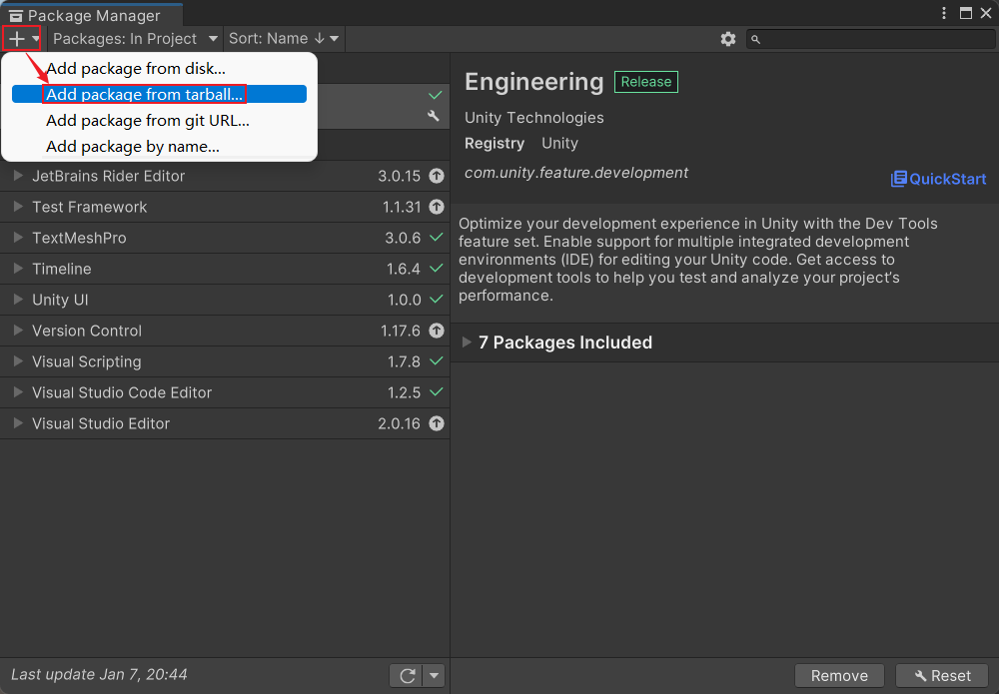Screen dimensions: 999x694
Task: Select Visual Scripting package row
Action: (x=225, y=361)
